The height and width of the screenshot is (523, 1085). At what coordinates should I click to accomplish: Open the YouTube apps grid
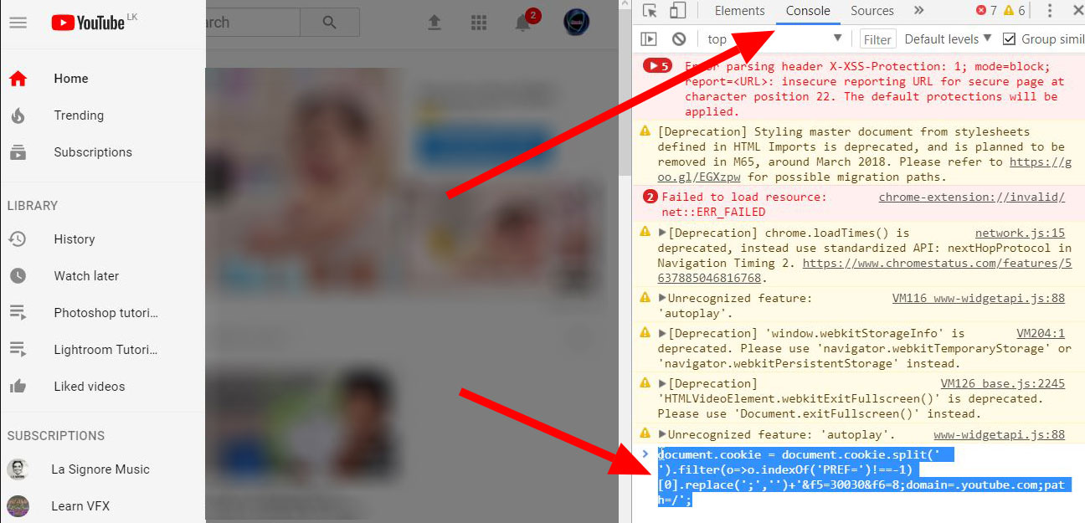pyautogui.click(x=479, y=23)
